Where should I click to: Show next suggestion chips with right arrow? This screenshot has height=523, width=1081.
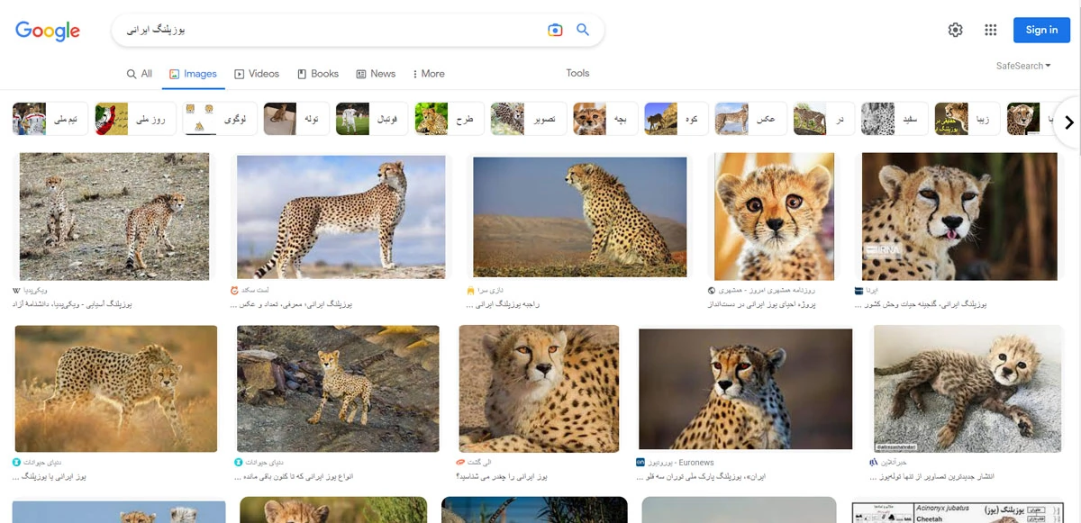1069,122
